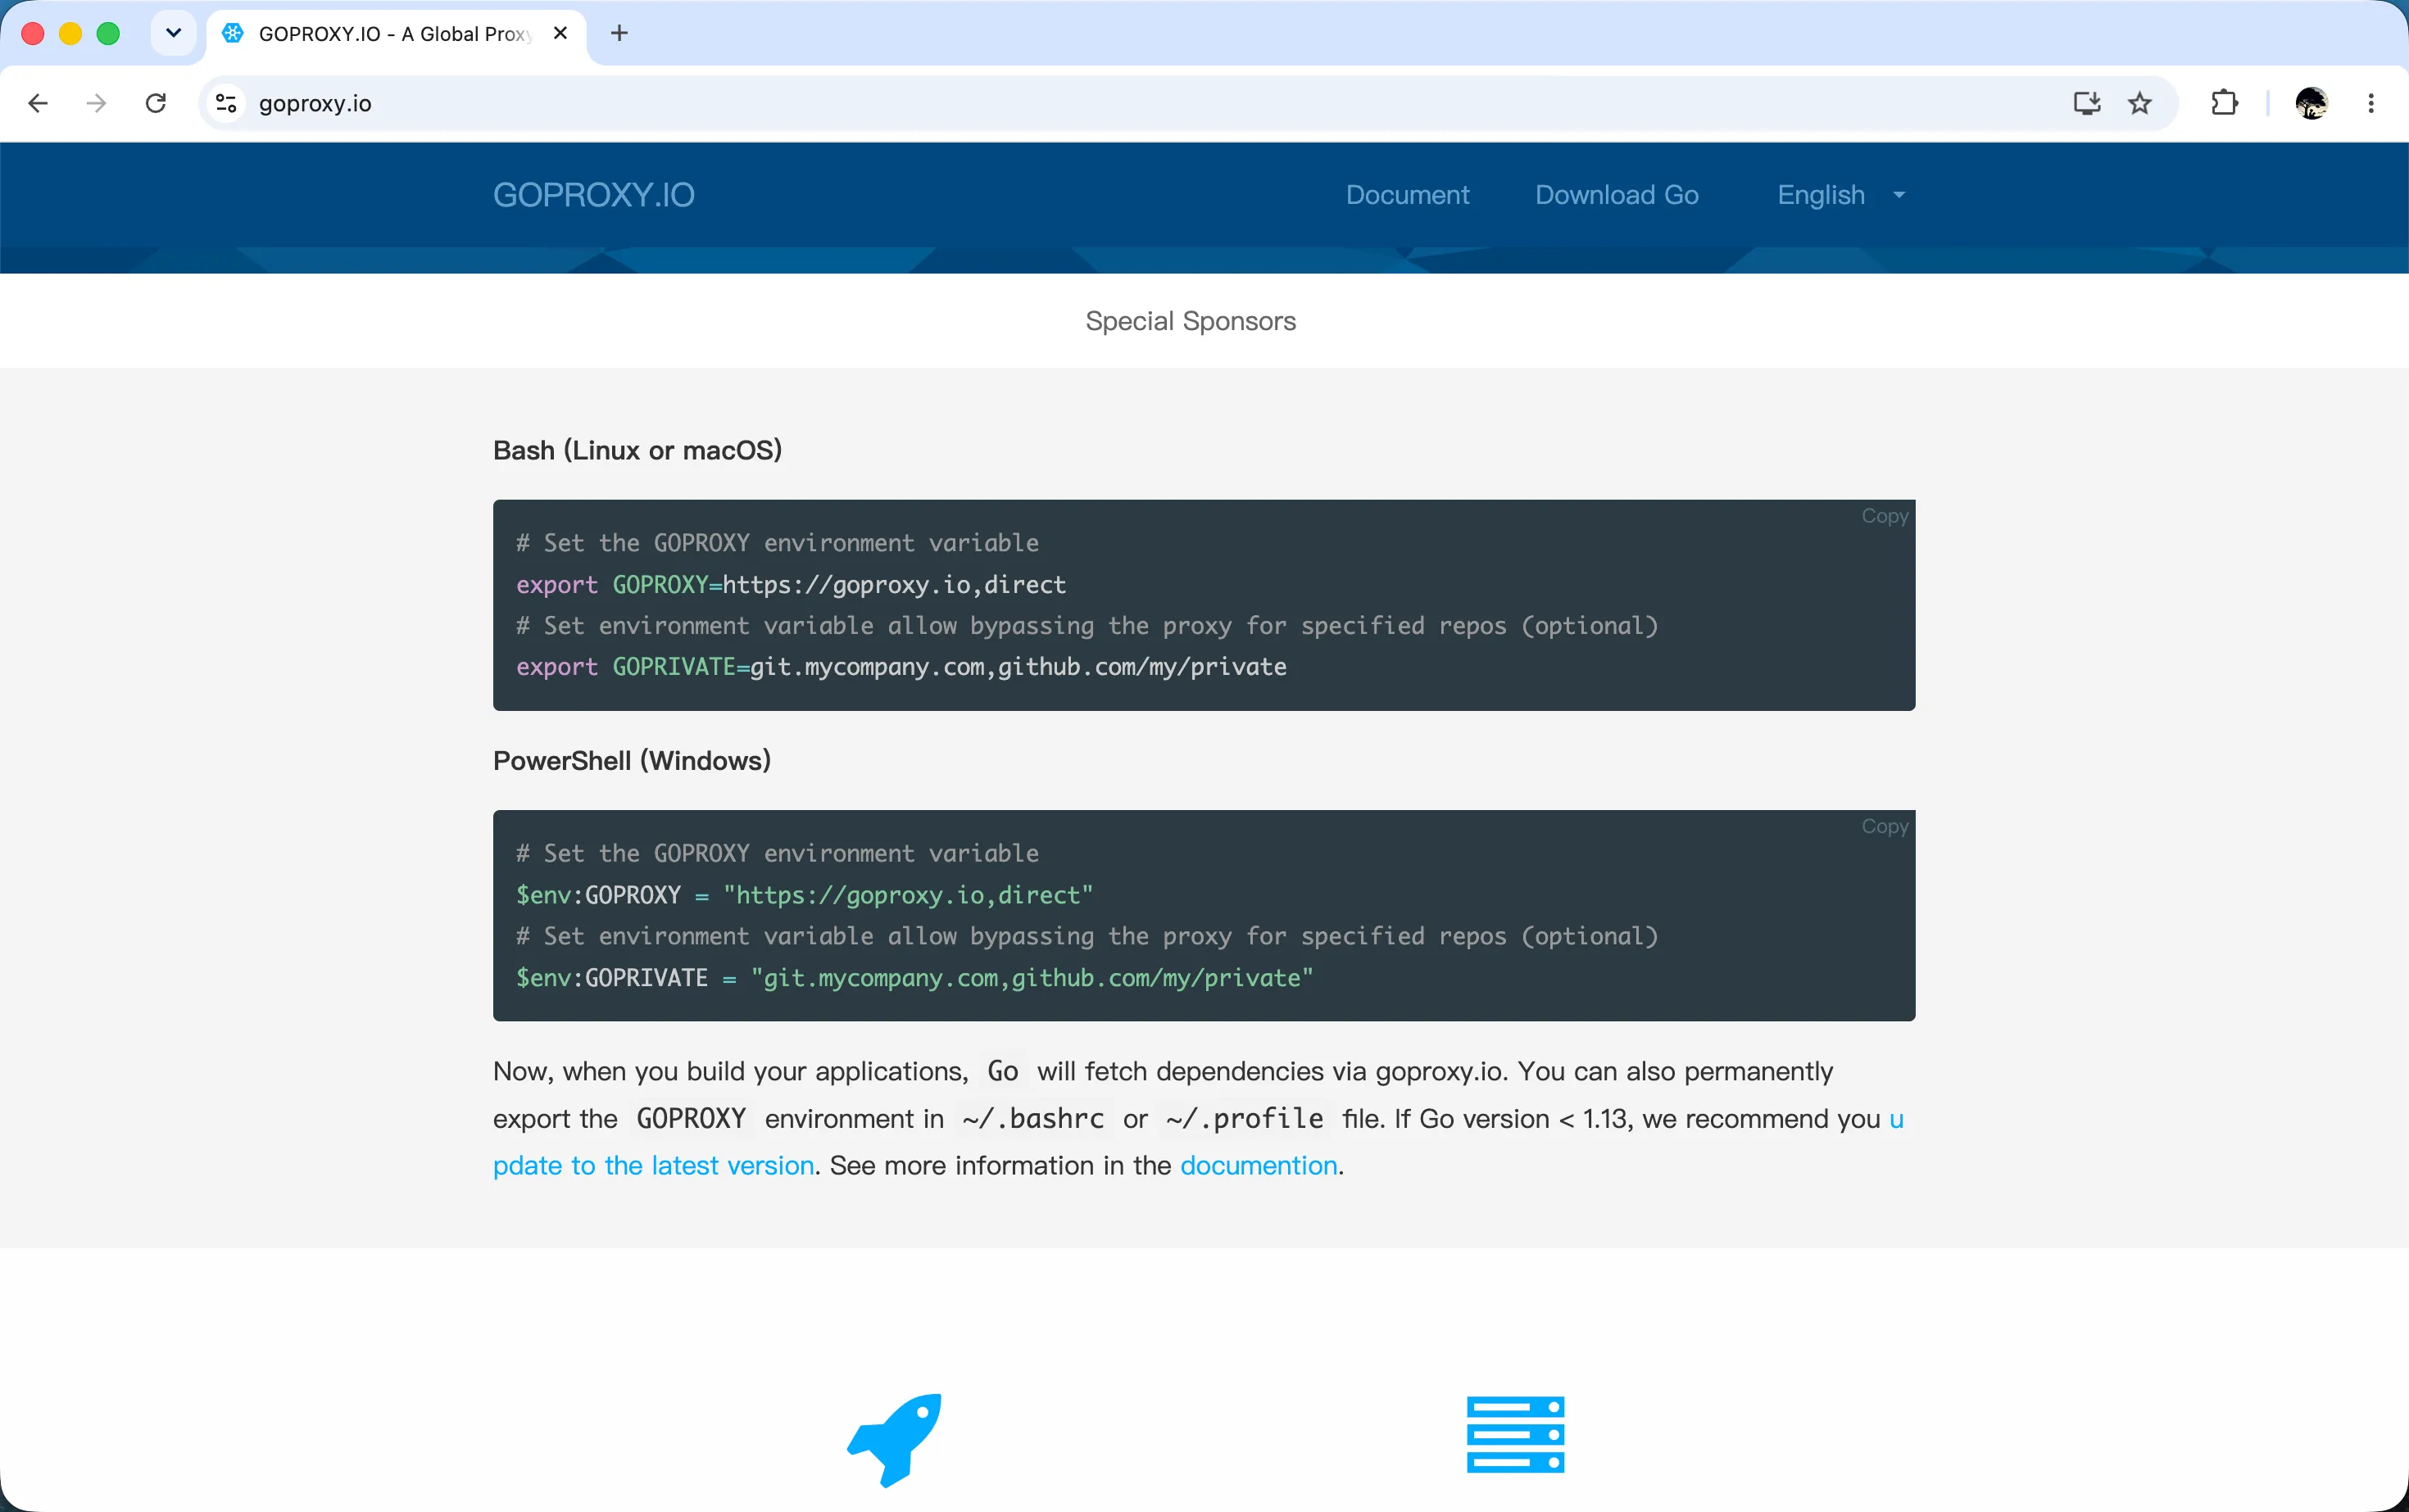The image size is (2409, 1512).
Task: Open the tab search dropdown arrow
Action: pos(173,33)
